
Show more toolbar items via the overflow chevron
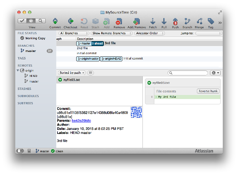220,23
